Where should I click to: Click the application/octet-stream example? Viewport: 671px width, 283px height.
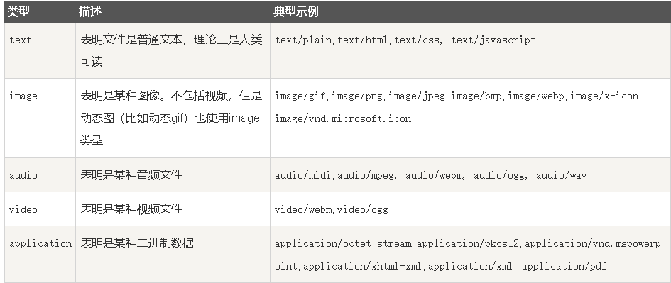pyautogui.click(x=343, y=244)
